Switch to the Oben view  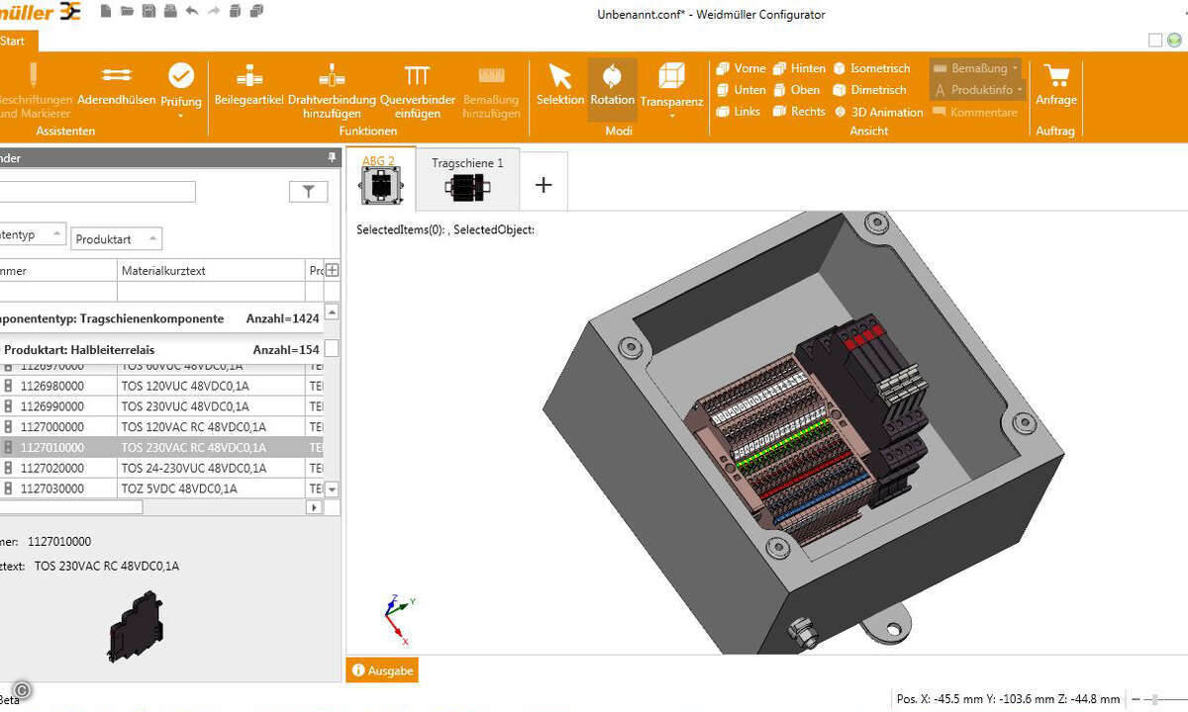[x=797, y=90]
